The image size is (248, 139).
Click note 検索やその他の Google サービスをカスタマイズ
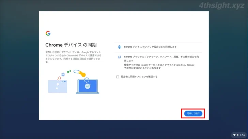tap(159, 67)
